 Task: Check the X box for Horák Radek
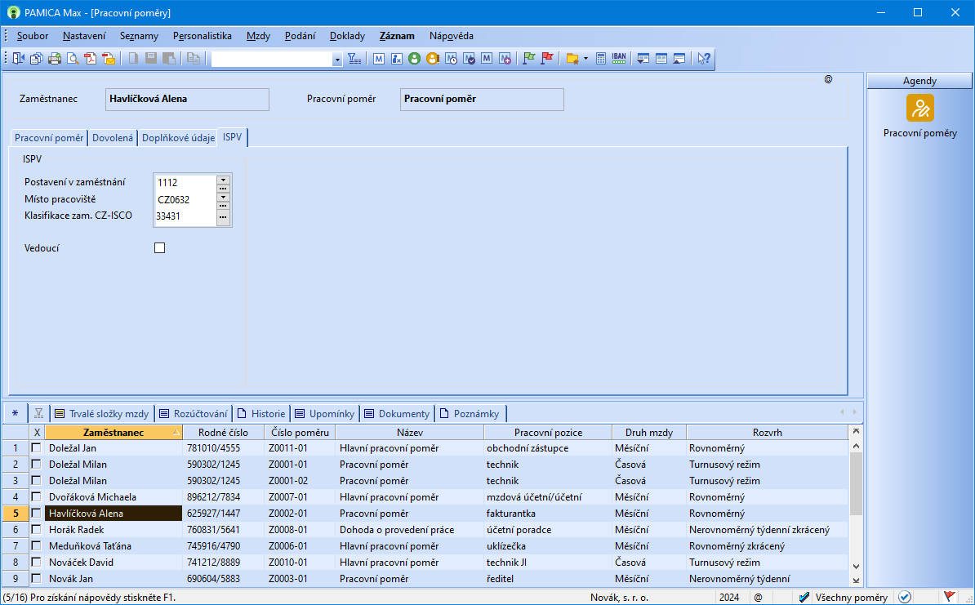point(37,530)
